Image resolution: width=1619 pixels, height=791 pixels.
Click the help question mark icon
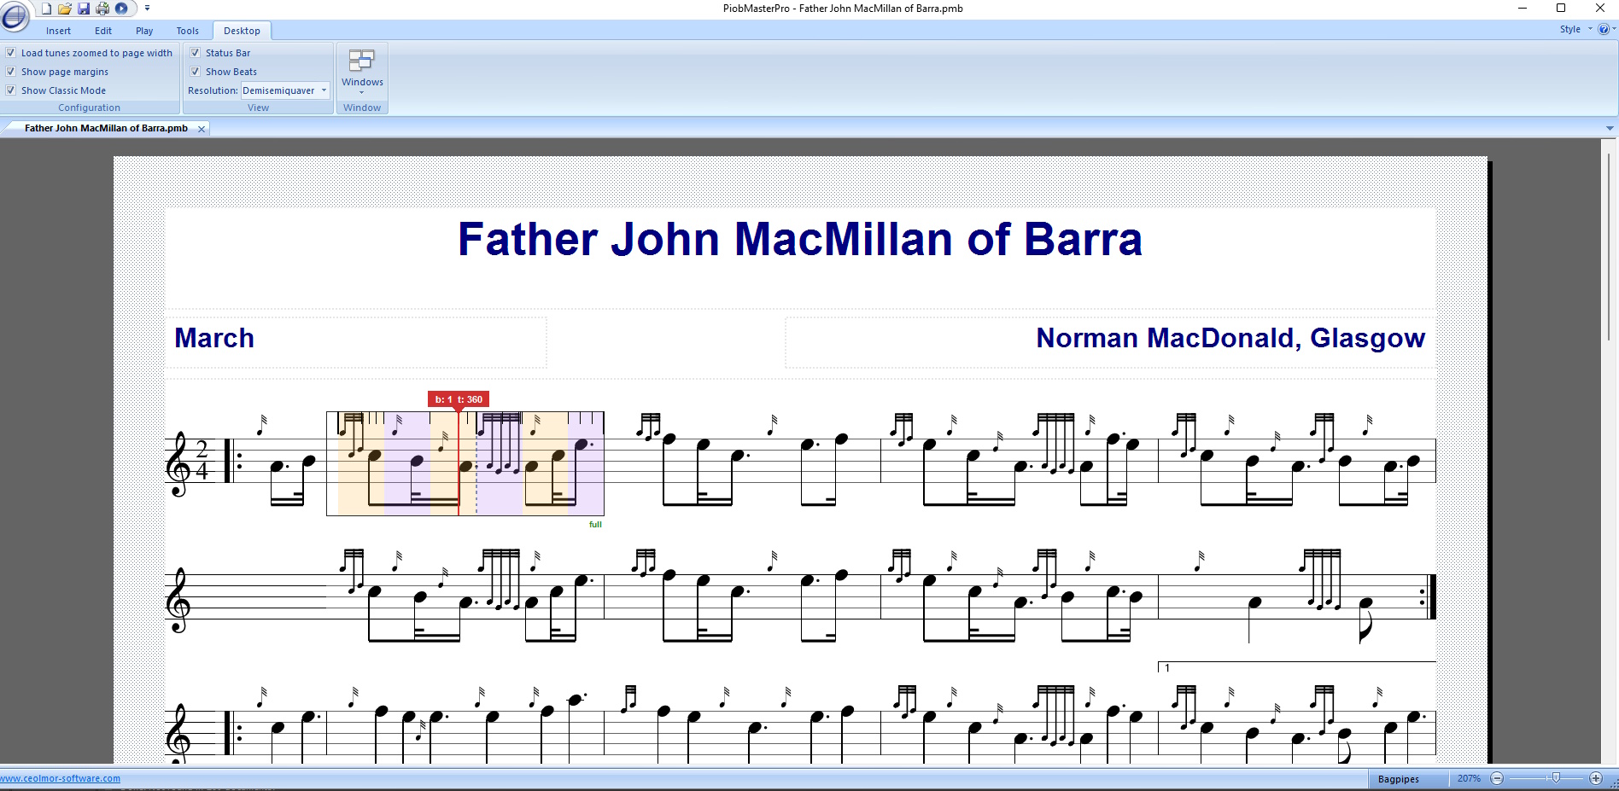point(1603,29)
